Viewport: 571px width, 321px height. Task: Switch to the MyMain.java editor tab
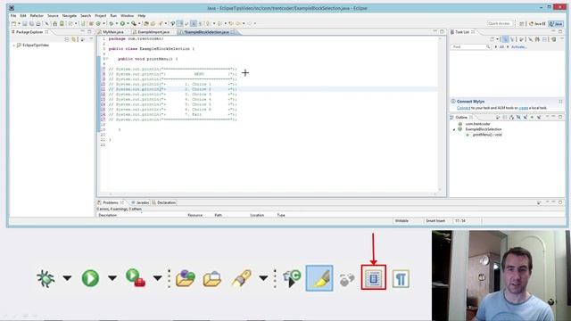point(113,32)
